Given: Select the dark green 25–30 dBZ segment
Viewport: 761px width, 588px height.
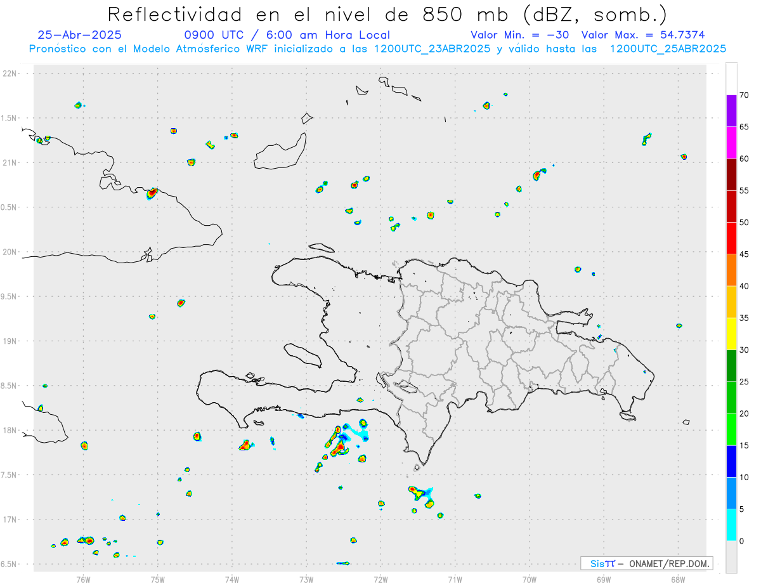Looking at the screenshot, I should click(731, 366).
